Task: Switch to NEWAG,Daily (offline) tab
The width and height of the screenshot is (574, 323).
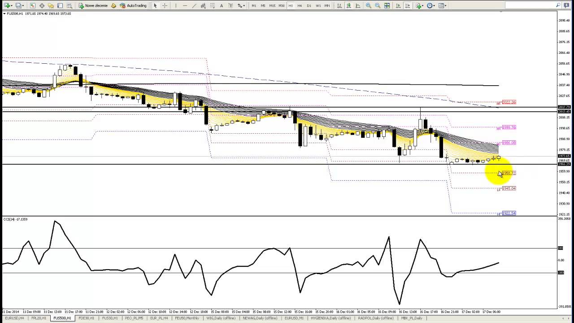Action: (260, 318)
